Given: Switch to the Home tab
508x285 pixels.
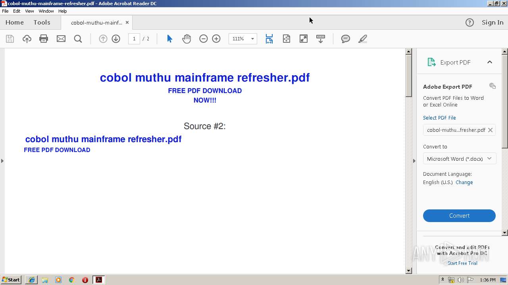Looking at the screenshot, I should [15, 23].
